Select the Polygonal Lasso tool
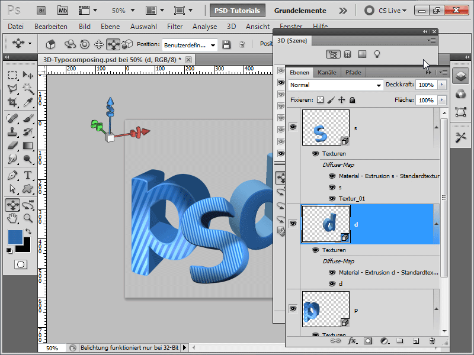 [x=12, y=88]
